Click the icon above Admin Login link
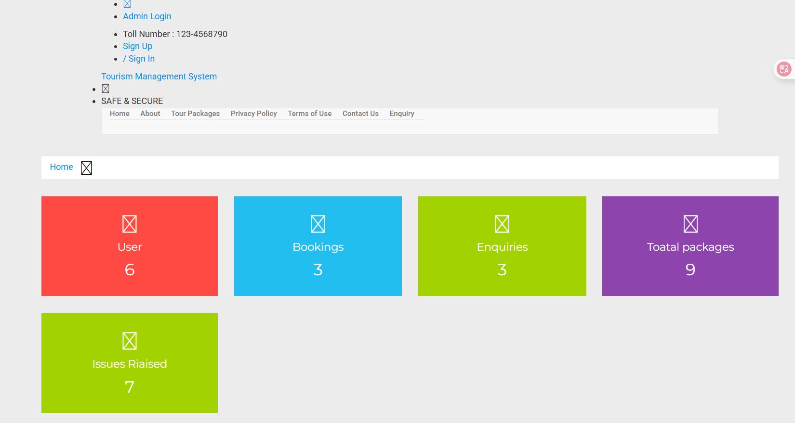Screen dimensions: 795x423 point(127,4)
